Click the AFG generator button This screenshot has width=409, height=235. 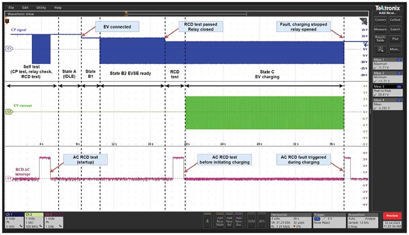coord(262,220)
